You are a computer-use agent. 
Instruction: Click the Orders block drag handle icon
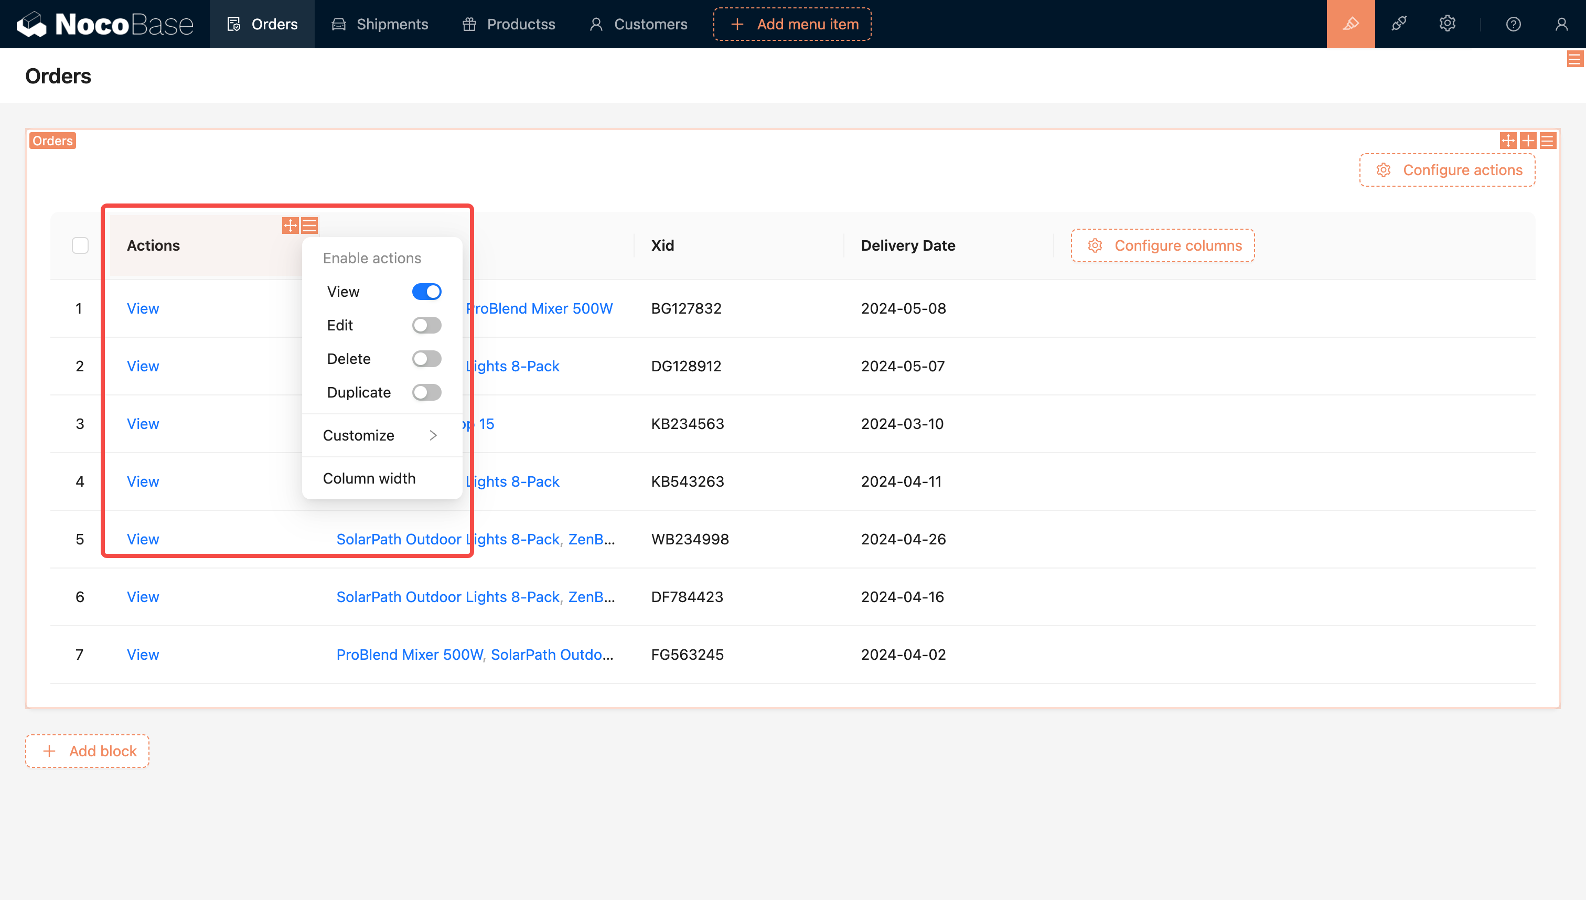pyautogui.click(x=1507, y=141)
